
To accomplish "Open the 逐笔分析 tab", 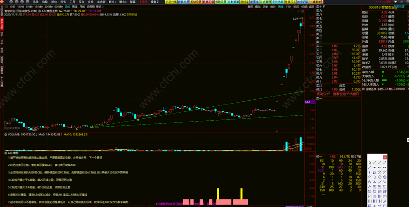I will tap(323, 94).
